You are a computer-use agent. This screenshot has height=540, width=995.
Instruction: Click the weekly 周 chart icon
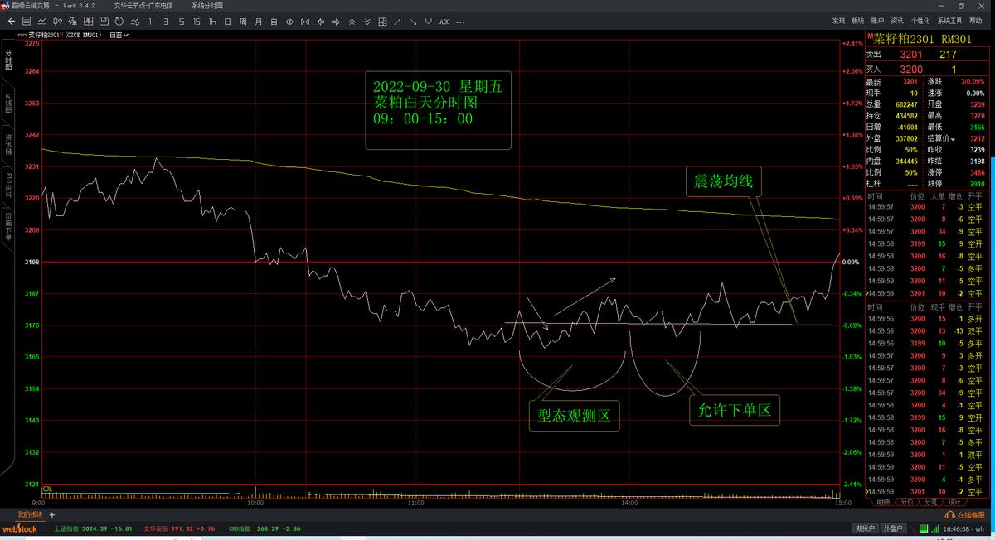tap(242, 22)
